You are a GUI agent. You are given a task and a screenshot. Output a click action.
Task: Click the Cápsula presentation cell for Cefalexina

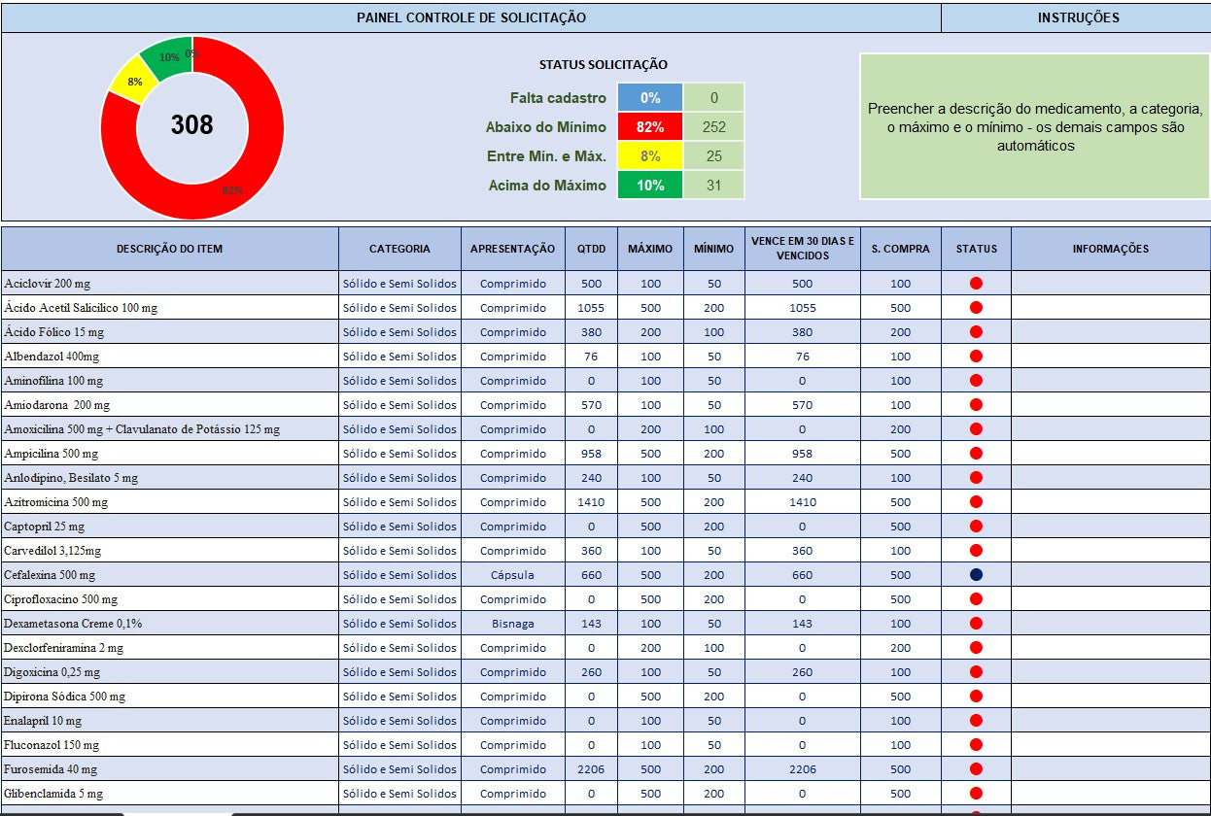point(512,575)
